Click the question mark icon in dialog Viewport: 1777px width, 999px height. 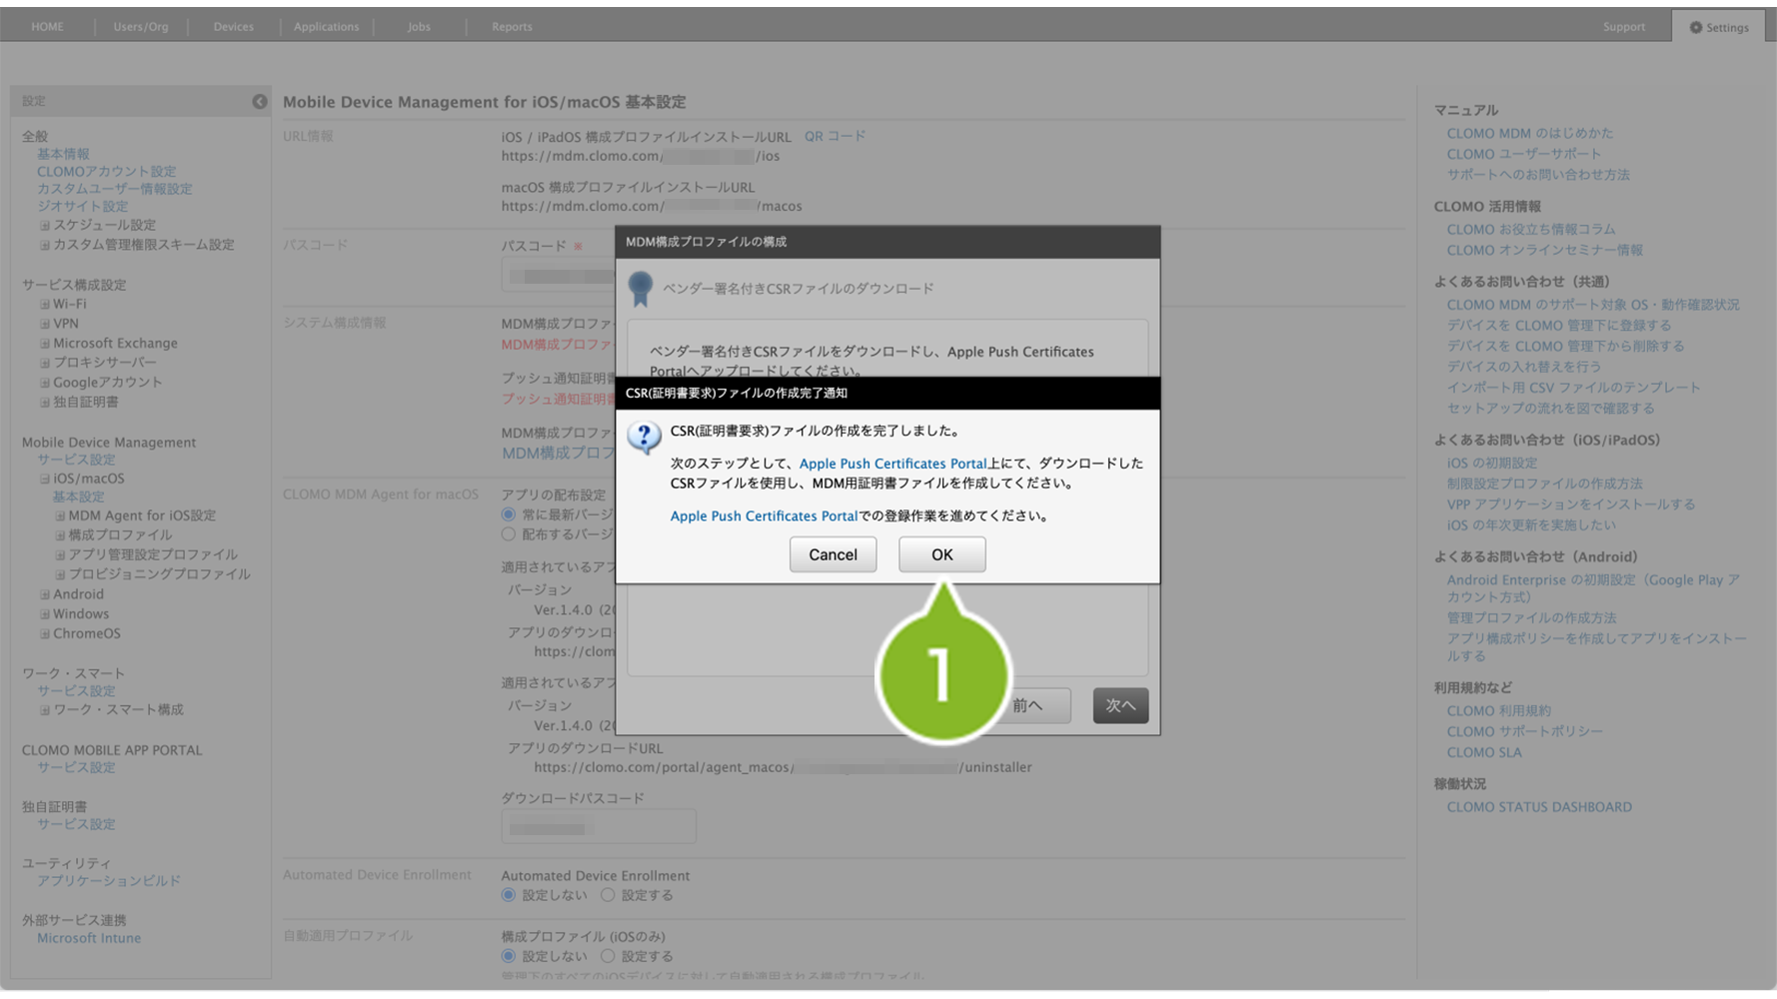click(x=644, y=437)
